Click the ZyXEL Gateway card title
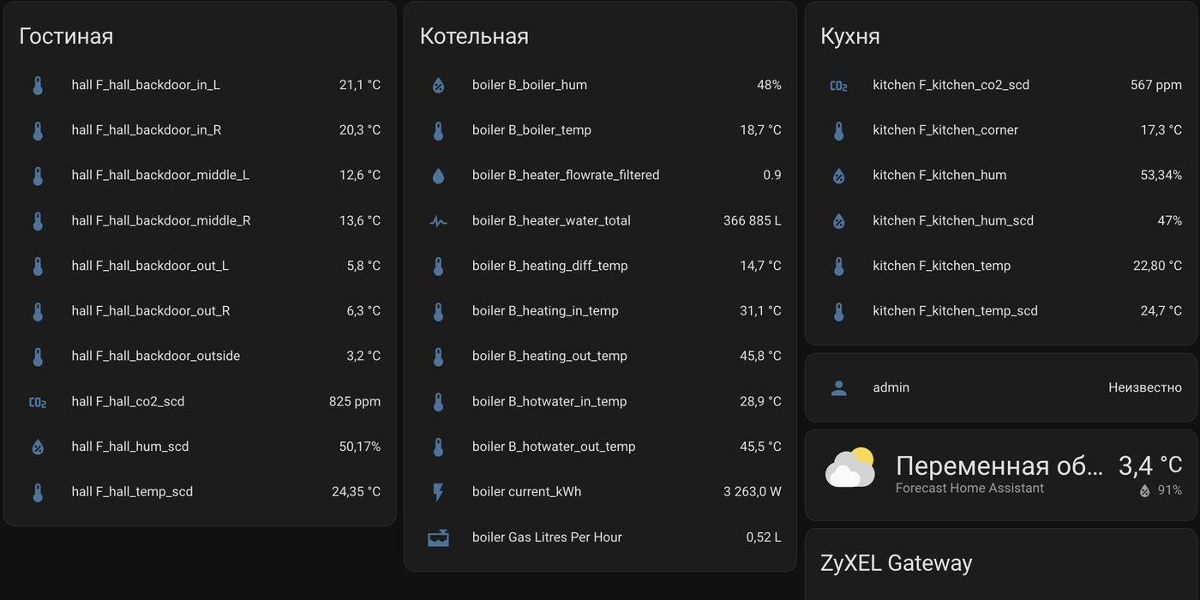Image resolution: width=1200 pixels, height=600 pixels. pos(897,562)
